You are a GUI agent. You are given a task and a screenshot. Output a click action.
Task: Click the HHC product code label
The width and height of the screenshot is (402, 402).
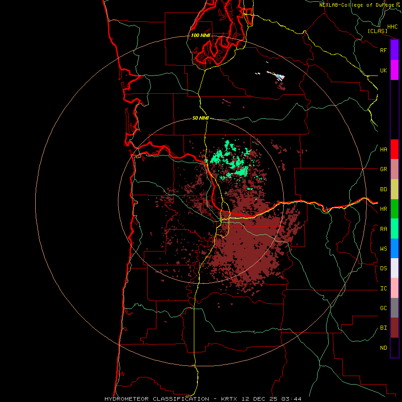point(393,27)
